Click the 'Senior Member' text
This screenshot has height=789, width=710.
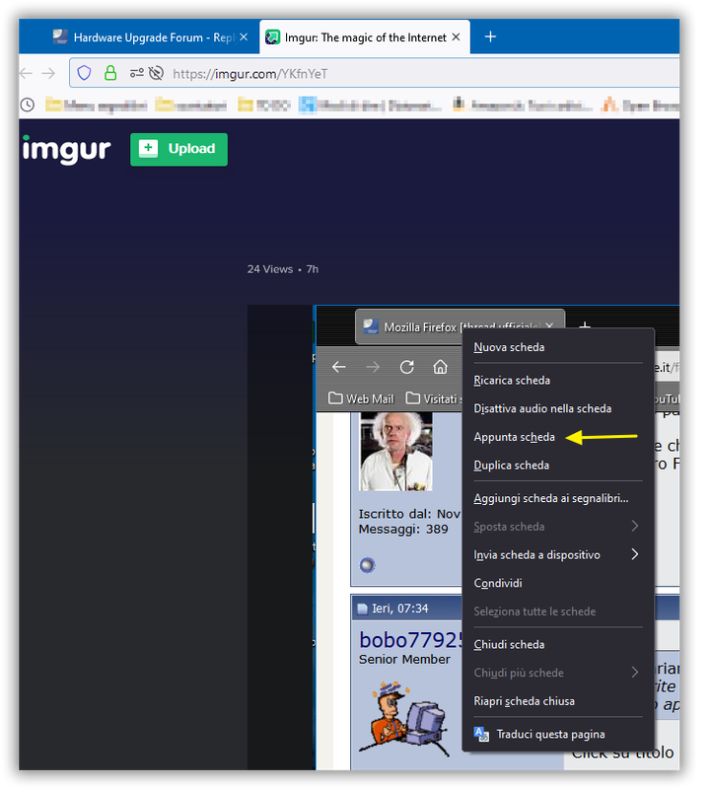click(404, 659)
